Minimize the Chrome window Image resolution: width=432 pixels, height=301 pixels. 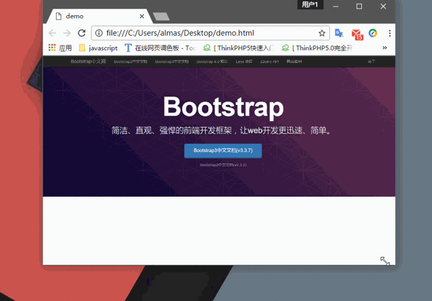(335, 6)
